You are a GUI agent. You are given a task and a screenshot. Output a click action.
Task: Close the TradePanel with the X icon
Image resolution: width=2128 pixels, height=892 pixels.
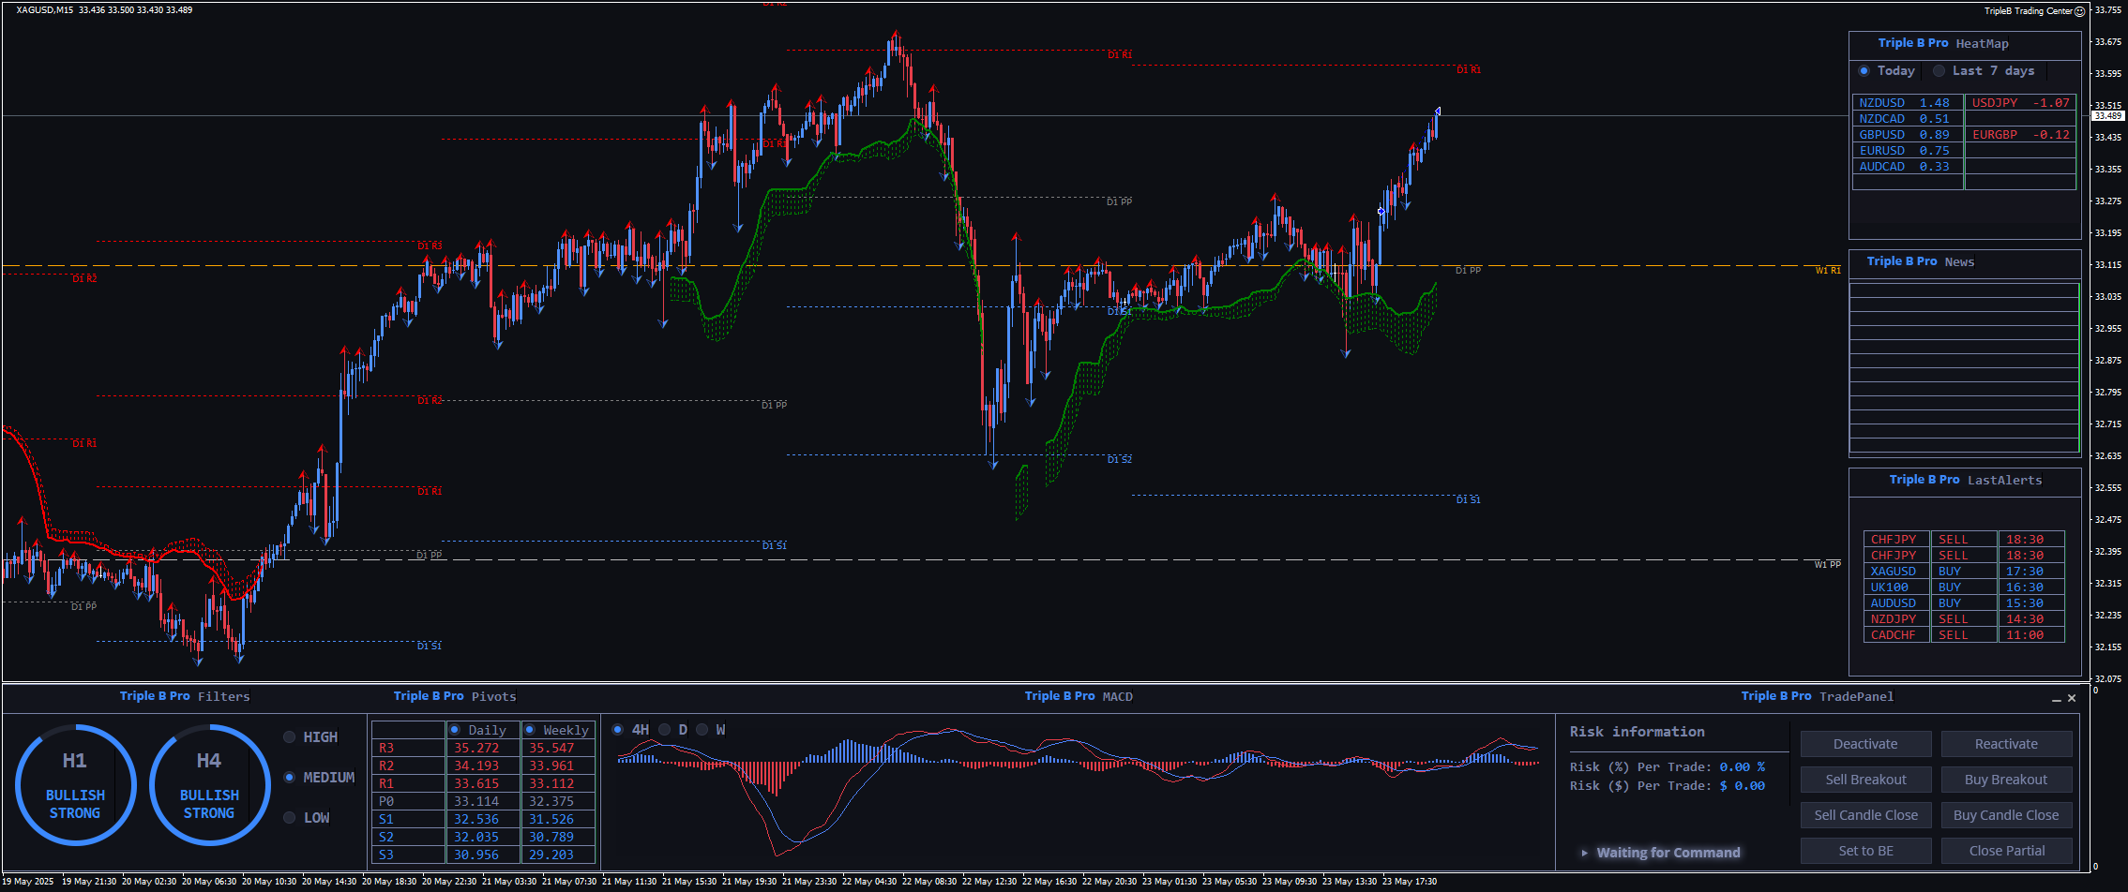(2072, 698)
